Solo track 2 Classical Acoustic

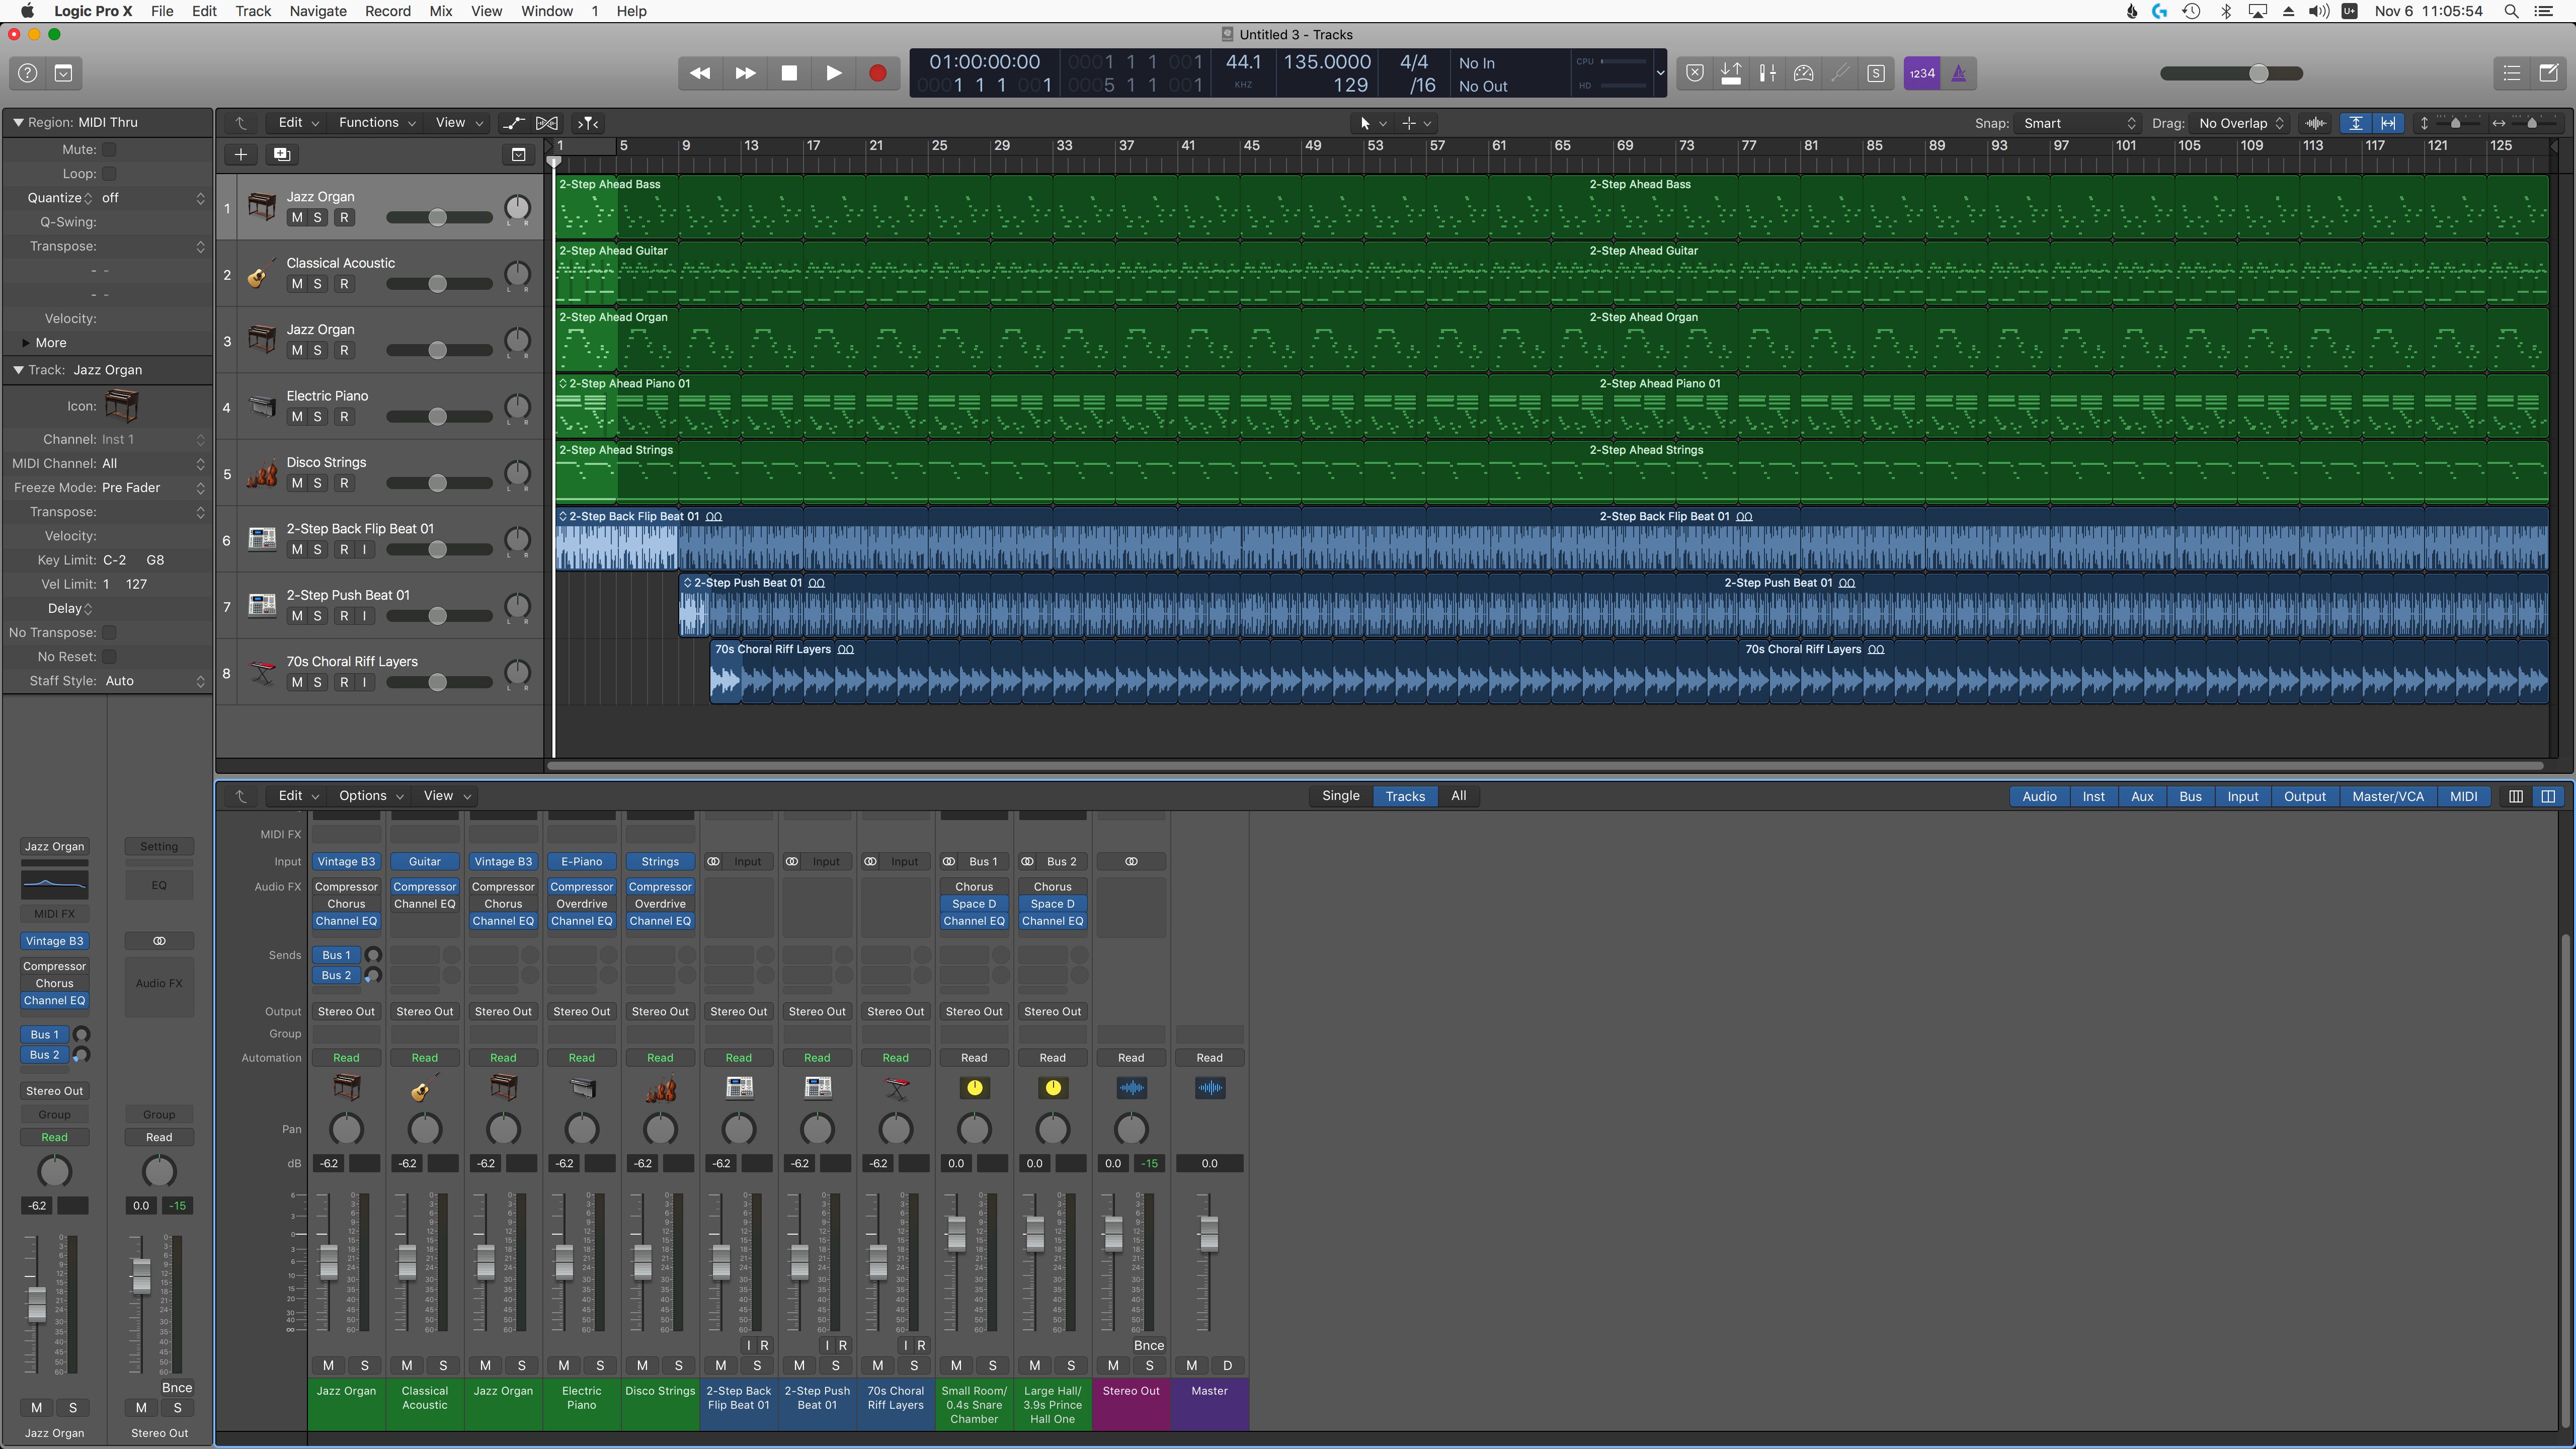pos(316,283)
